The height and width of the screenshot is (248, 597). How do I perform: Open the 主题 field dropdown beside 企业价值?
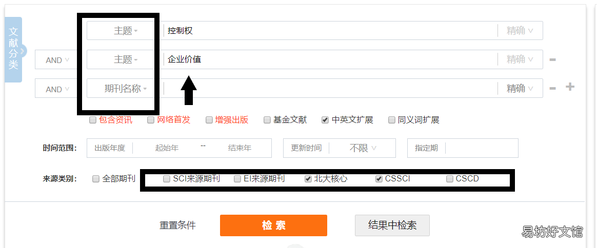[126, 60]
